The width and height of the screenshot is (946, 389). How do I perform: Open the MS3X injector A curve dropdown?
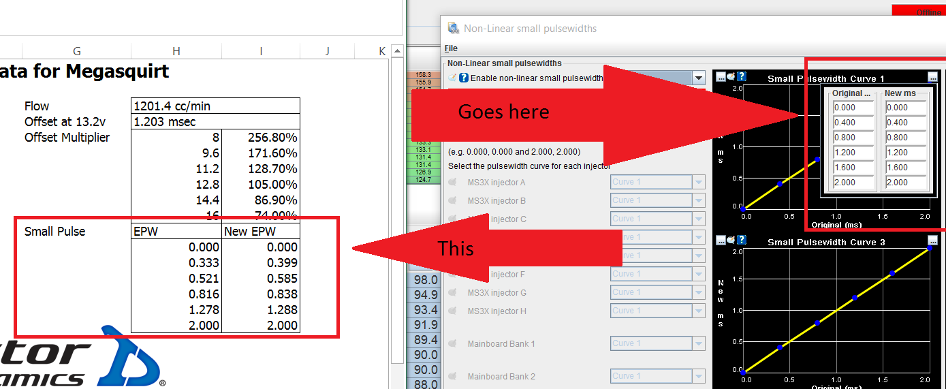[698, 182]
